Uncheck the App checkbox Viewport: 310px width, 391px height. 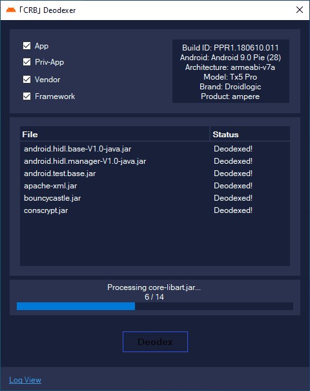(x=27, y=46)
